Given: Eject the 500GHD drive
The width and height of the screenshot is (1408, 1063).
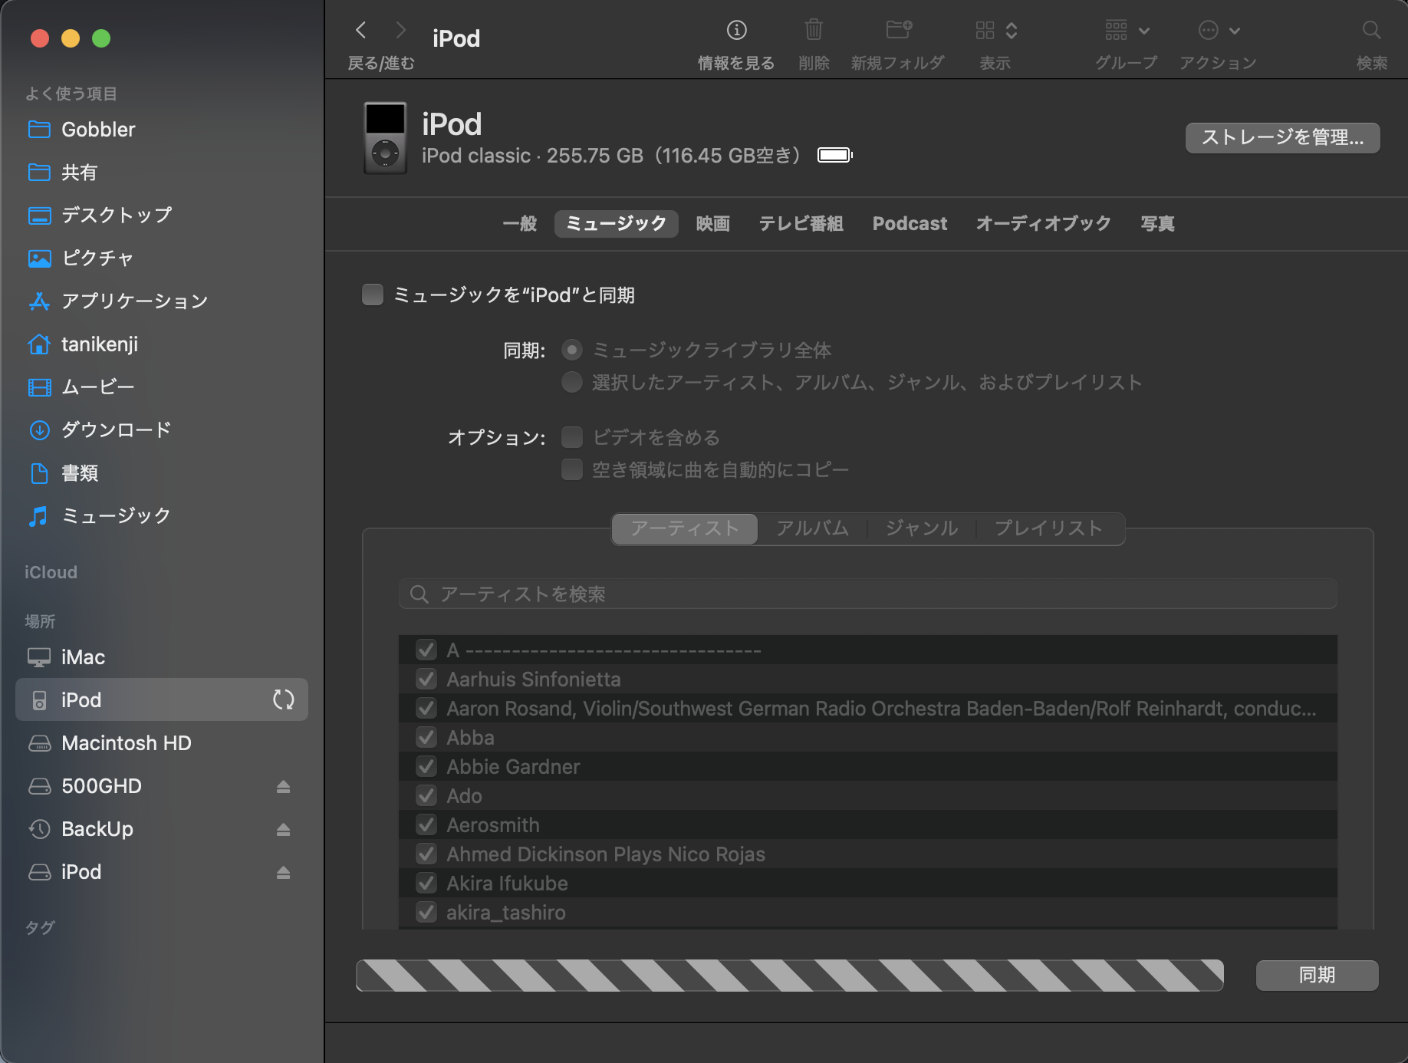Looking at the screenshot, I should tap(283, 787).
